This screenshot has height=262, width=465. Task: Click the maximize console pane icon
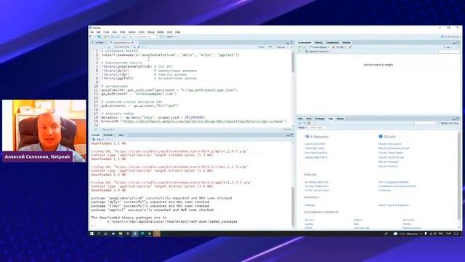pyautogui.click(x=292, y=135)
